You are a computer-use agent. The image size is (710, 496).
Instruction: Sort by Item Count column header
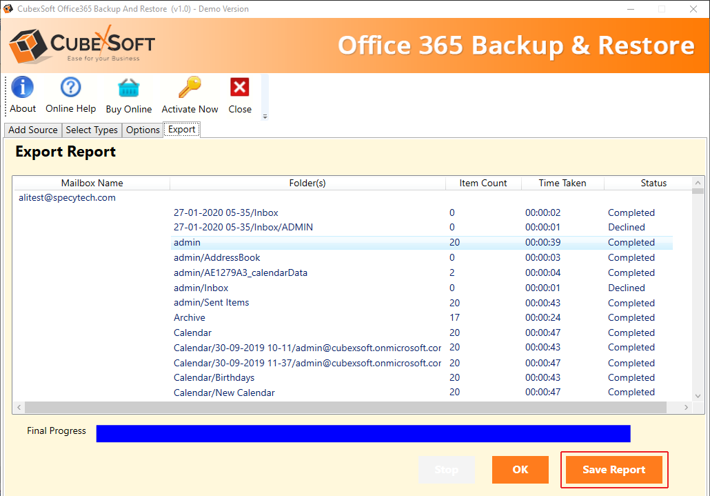click(483, 183)
